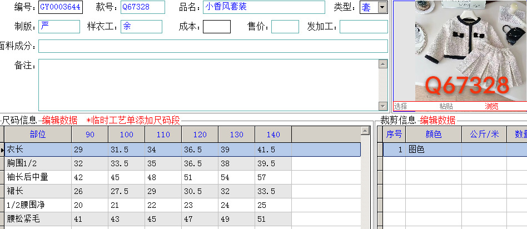Screen dimensions: 527x229
Task: Click the 140 size column header
Action: [x=273, y=134]
